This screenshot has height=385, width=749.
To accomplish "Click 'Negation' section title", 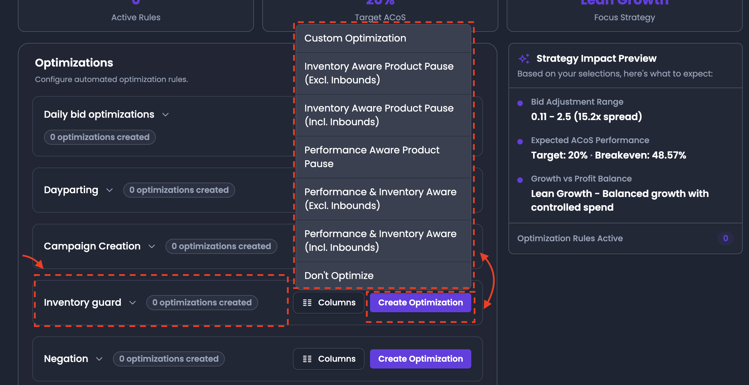I will click(66, 359).
